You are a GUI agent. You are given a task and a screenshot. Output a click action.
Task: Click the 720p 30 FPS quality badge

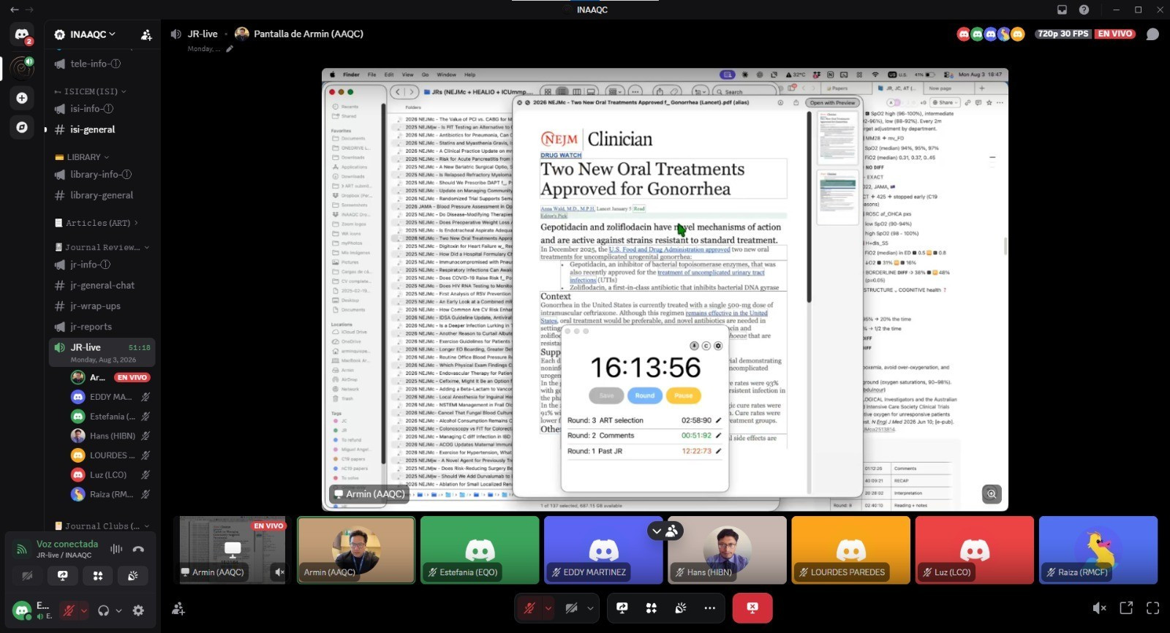pos(1063,34)
